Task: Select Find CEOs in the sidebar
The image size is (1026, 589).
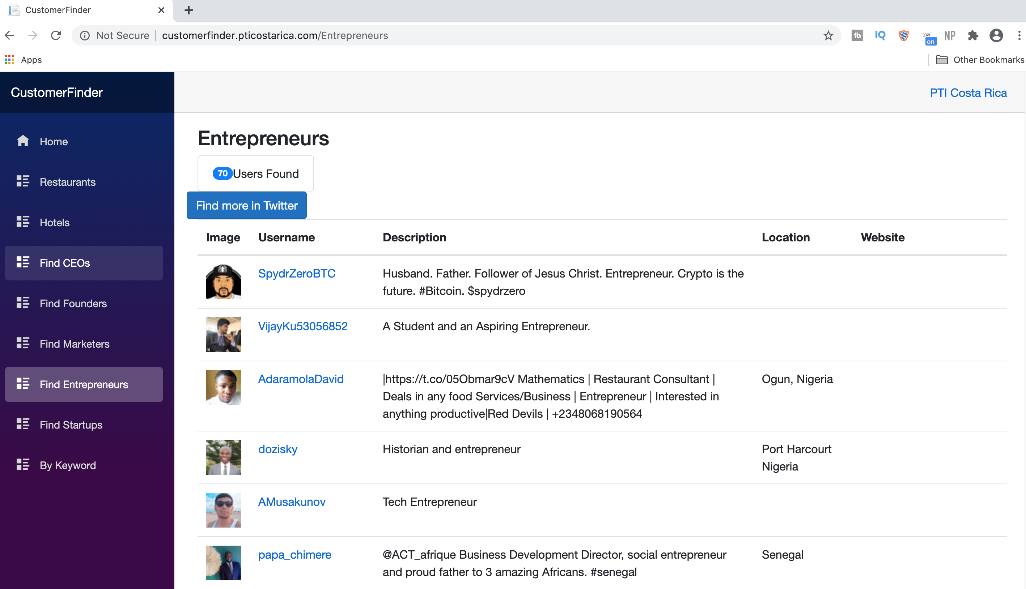Action: [x=84, y=263]
